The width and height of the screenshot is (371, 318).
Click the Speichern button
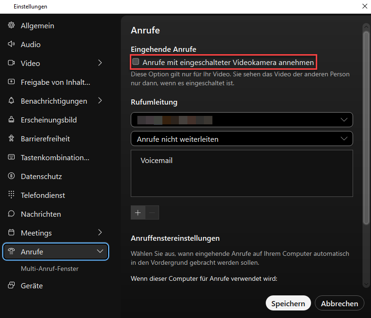click(288, 303)
